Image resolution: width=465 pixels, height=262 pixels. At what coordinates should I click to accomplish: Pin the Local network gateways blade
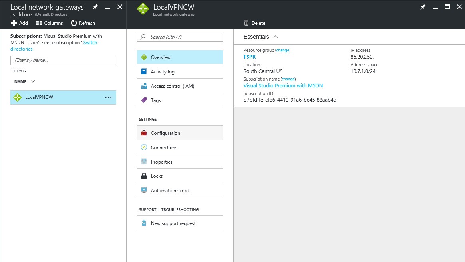coord(95,7)
